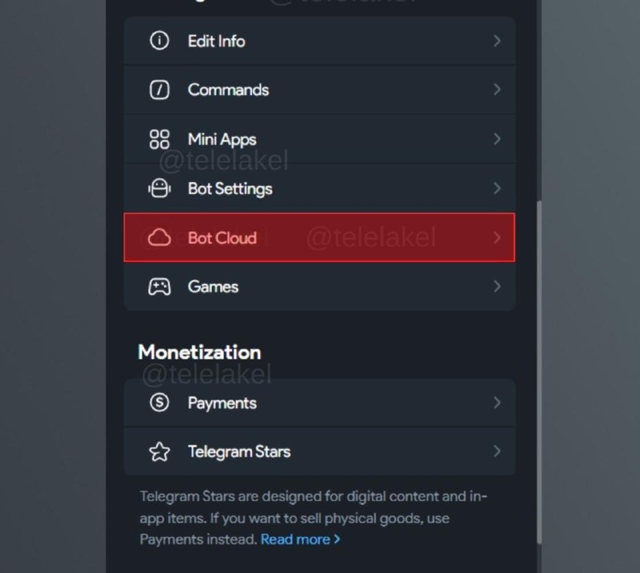Expand Payments via its right chevron
This screenshot has width=640, height=573.
(497, 403)
